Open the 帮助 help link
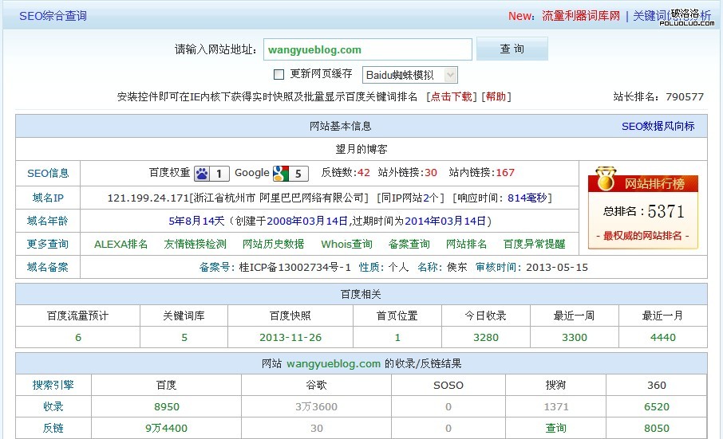Image resolution: width=723 pixels, height=439 pixels. tap(496, 96)
